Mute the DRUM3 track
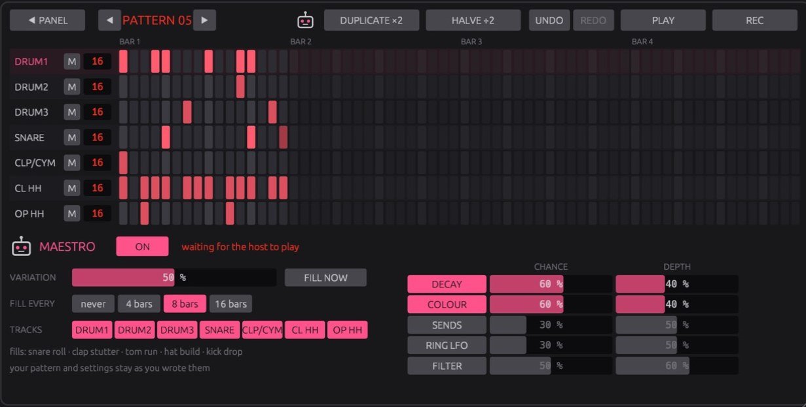Viewport: 806px width, 407px height. [72, 112]
